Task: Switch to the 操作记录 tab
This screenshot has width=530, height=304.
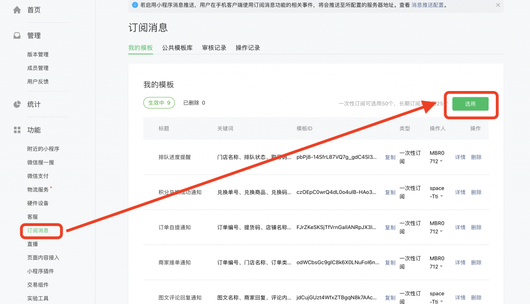Action: tap(247, 47)
